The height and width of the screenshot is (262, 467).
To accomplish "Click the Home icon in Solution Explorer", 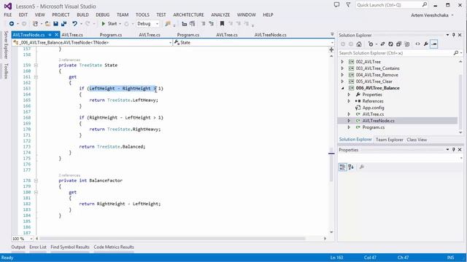I will click(x=359, y=44).
